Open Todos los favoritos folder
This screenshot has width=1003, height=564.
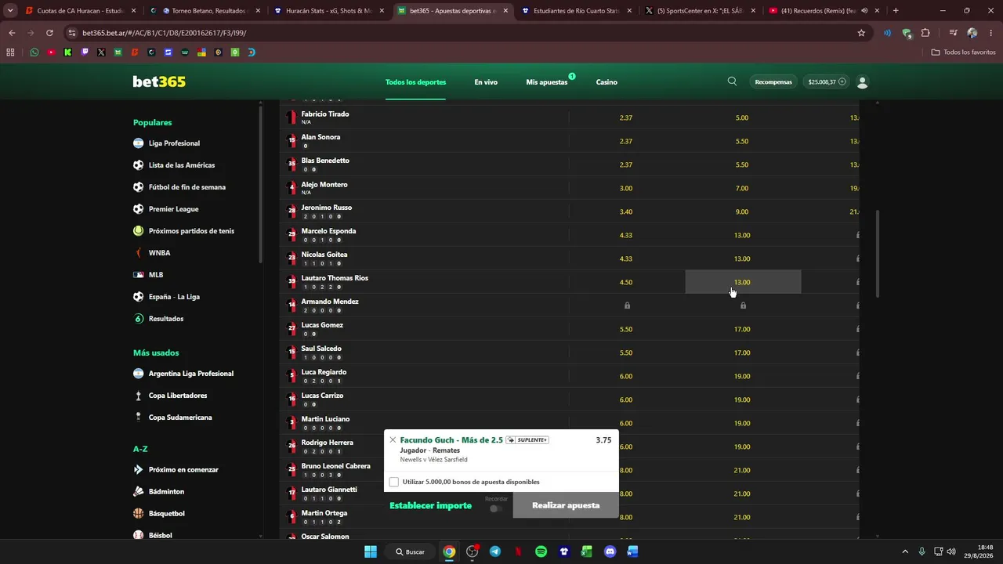point(964,52)
